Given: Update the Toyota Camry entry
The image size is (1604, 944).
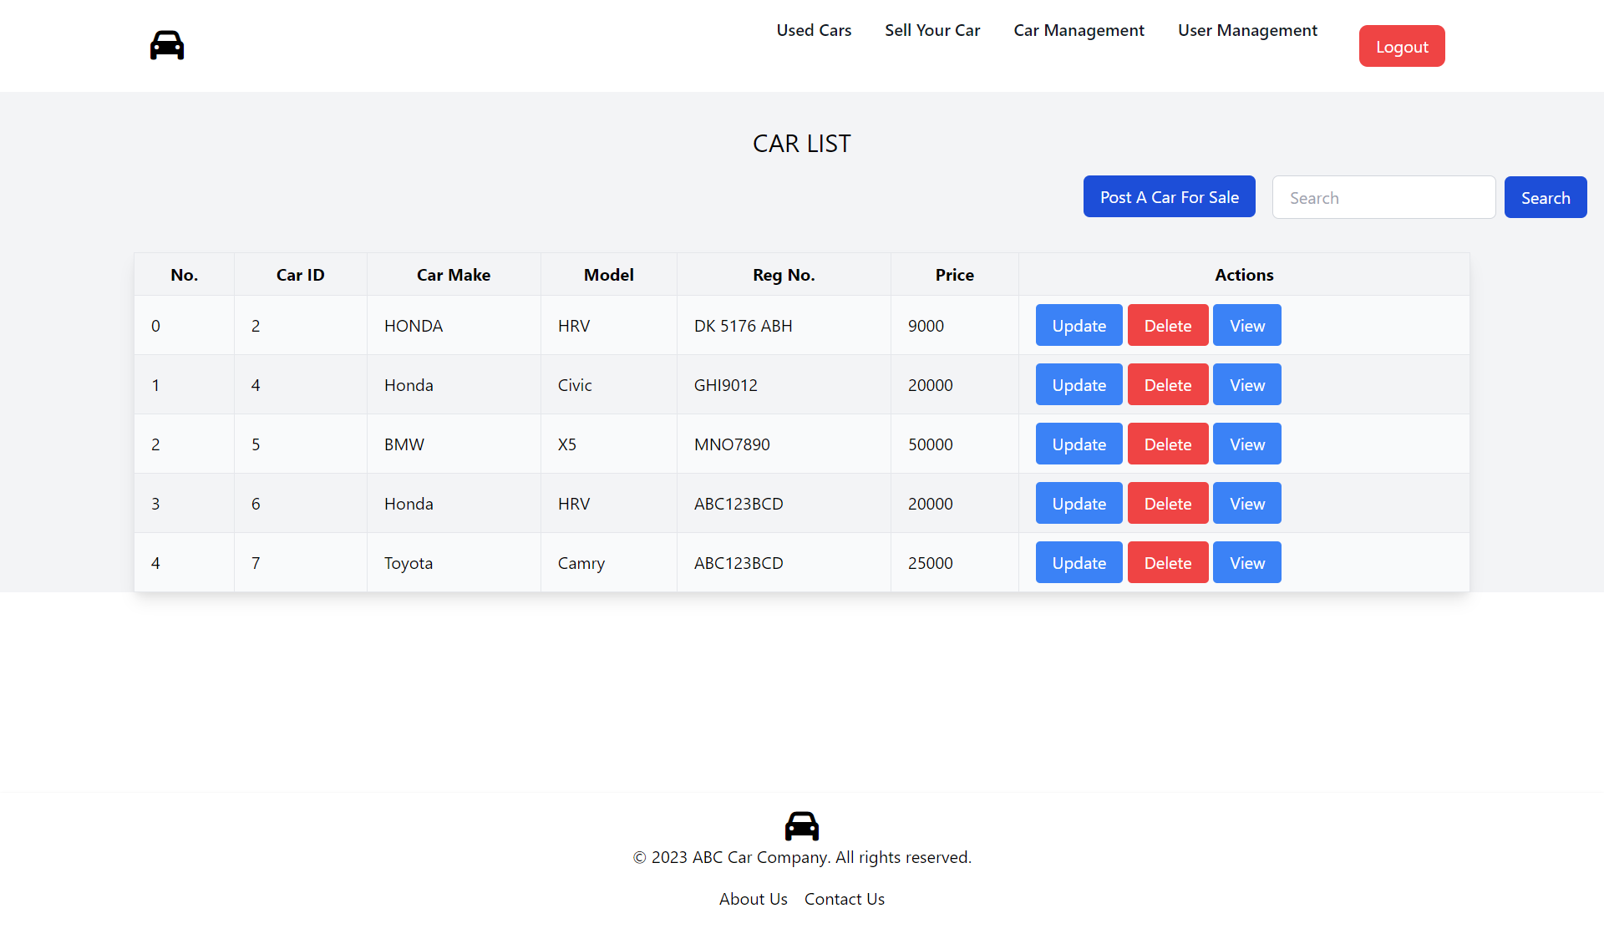Looking at the screenshot, I should (x=1079, y=563).
